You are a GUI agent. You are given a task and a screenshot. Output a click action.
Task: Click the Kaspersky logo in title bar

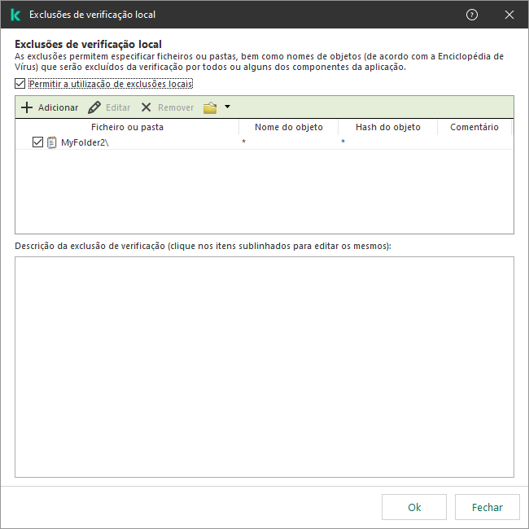[15, 15]
